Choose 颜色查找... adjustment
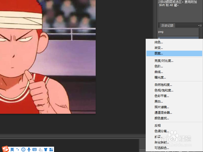This screenshot has width=203, height=152. click(x=174, y=118)
